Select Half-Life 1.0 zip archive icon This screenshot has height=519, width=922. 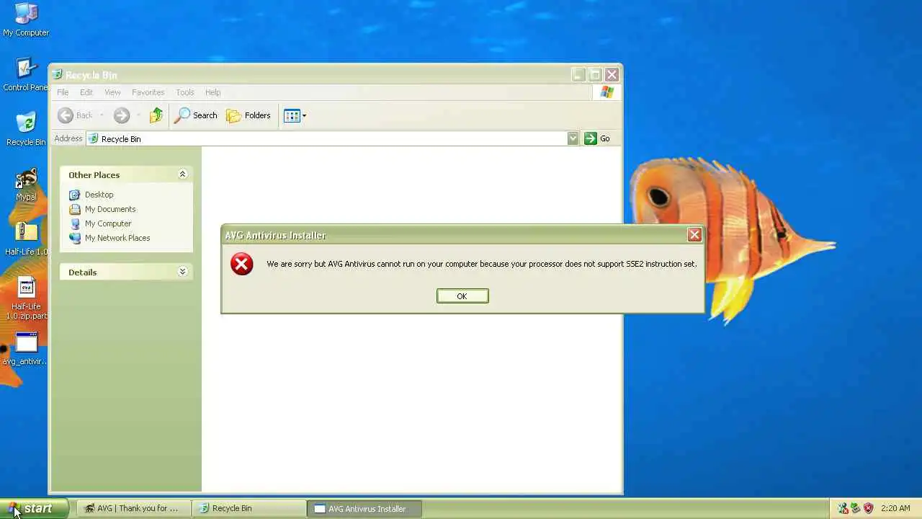coord(26,239)
